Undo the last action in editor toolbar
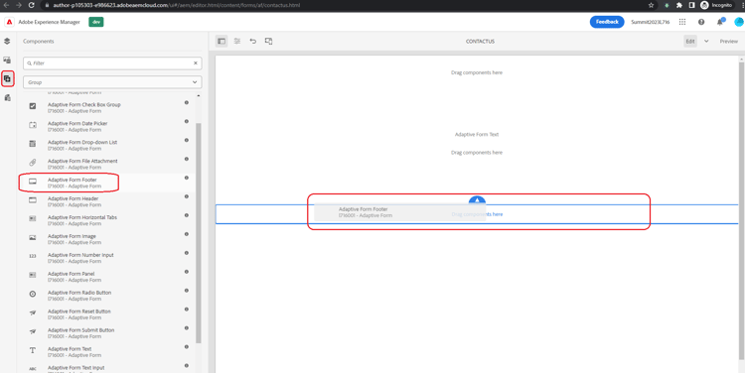Image resolution: width=745 pixels, height=373 pixels. [x=253, y=42]
